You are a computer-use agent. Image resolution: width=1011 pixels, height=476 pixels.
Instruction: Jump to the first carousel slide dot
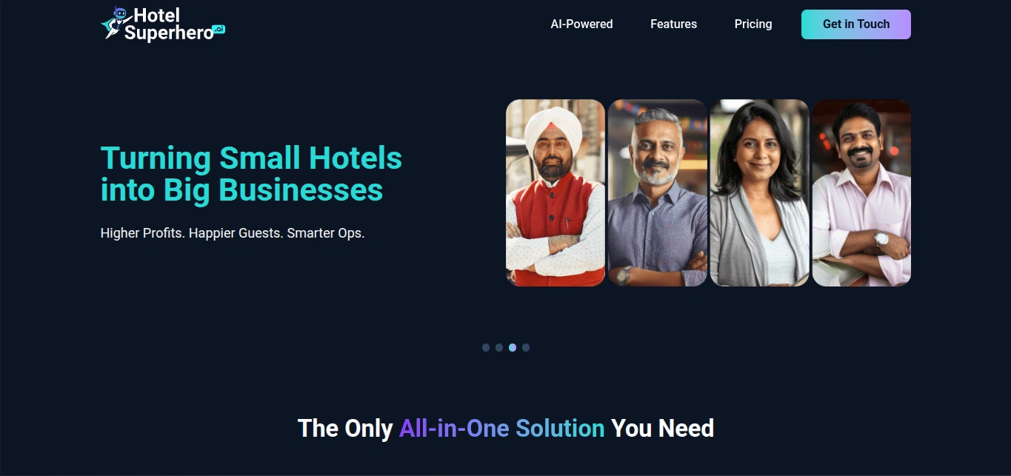(486, 347)
